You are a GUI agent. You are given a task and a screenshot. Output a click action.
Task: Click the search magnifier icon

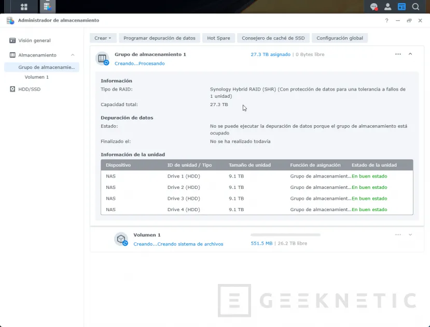coord(415,7)
